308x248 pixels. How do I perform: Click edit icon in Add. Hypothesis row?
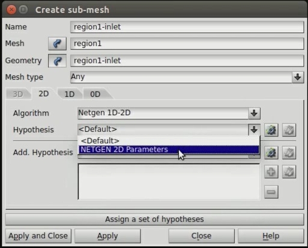289,153
